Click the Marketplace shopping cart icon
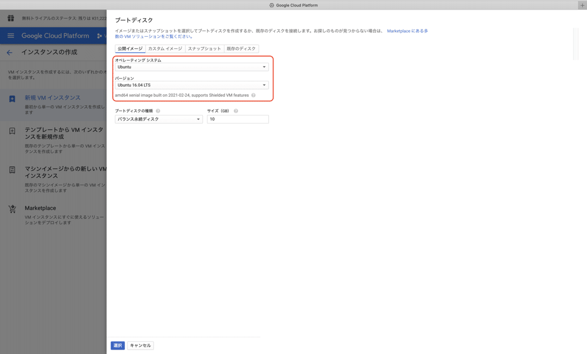The height and width of the screenshot is (354, 587). coord(12,209)
